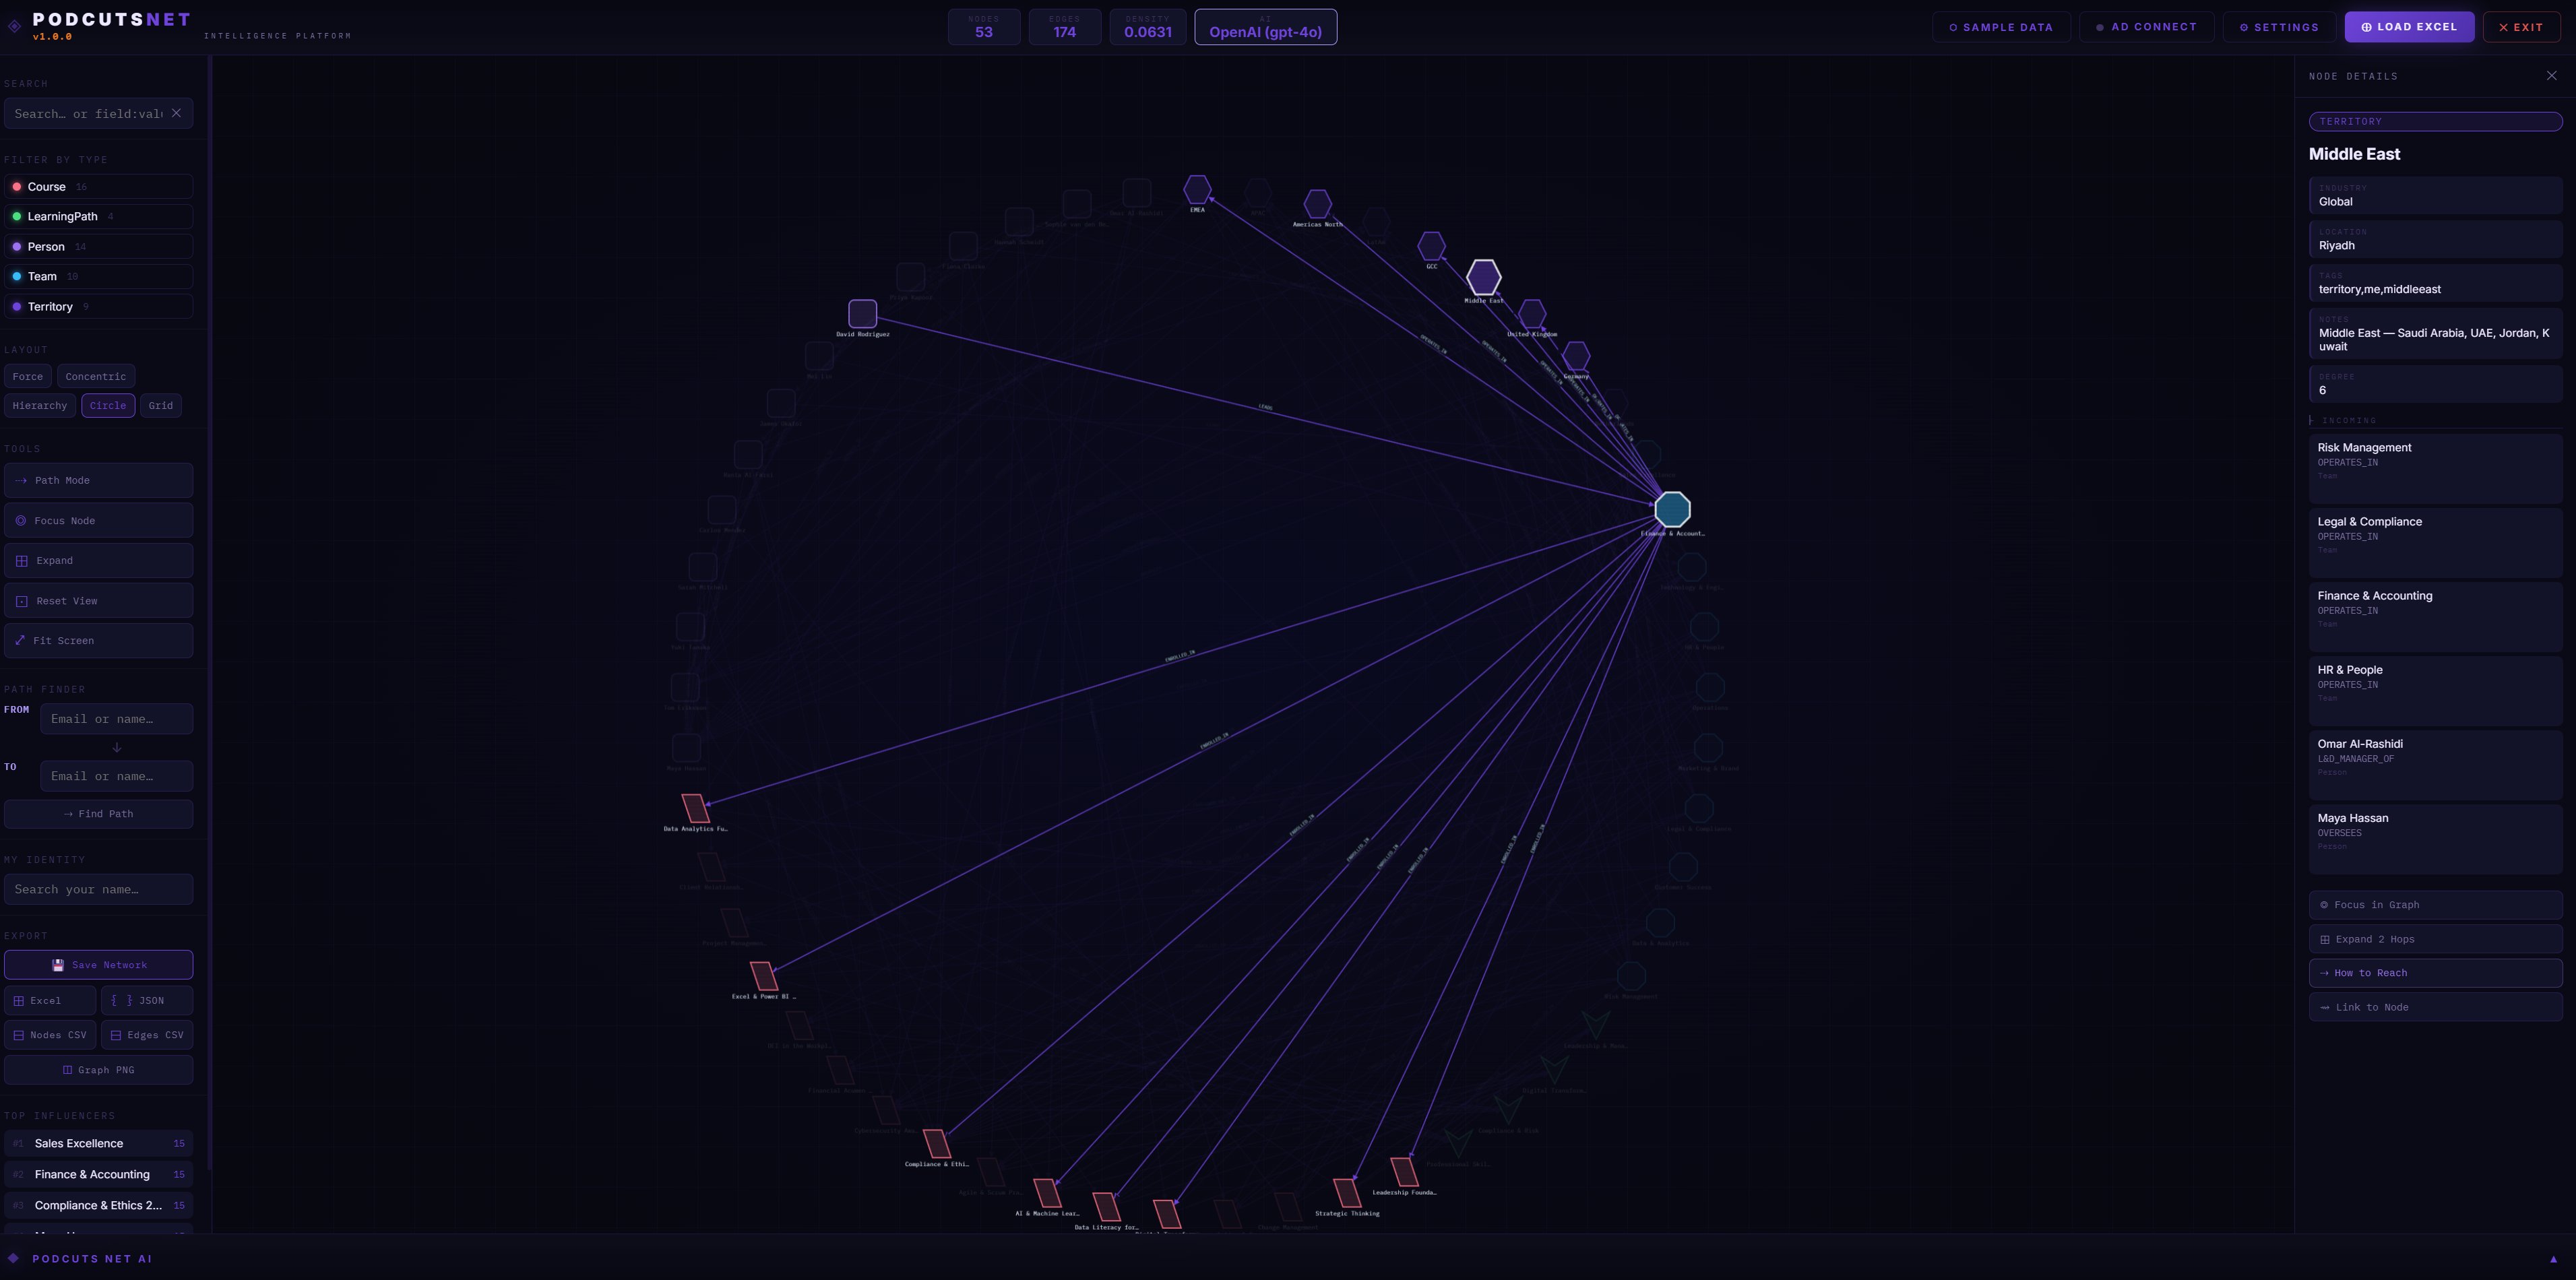Click the GCC territory node
2576x1280 pixels.
tap(1431, 246)
